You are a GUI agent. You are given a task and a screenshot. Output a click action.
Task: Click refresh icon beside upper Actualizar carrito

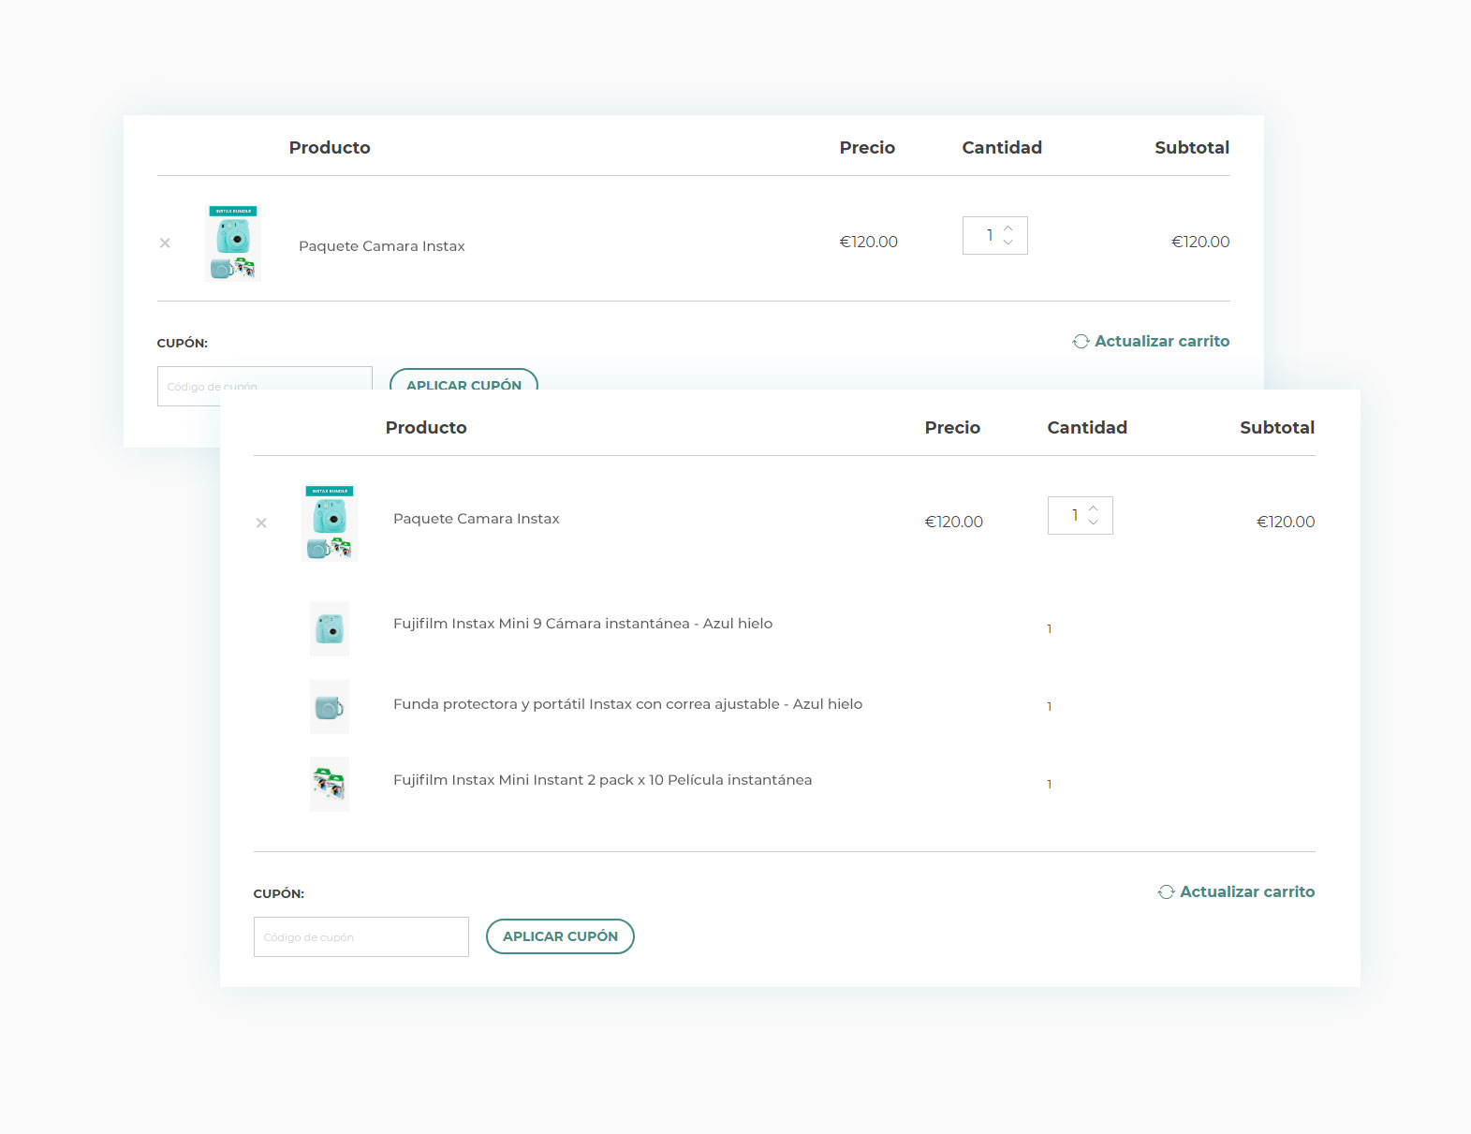[x=1081, y=342]
